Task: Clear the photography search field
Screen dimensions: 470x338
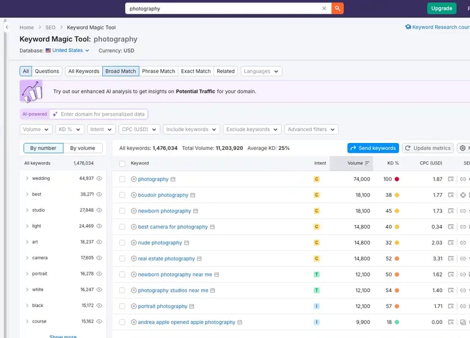Action: pyautogui.click(x=324, y=9)
